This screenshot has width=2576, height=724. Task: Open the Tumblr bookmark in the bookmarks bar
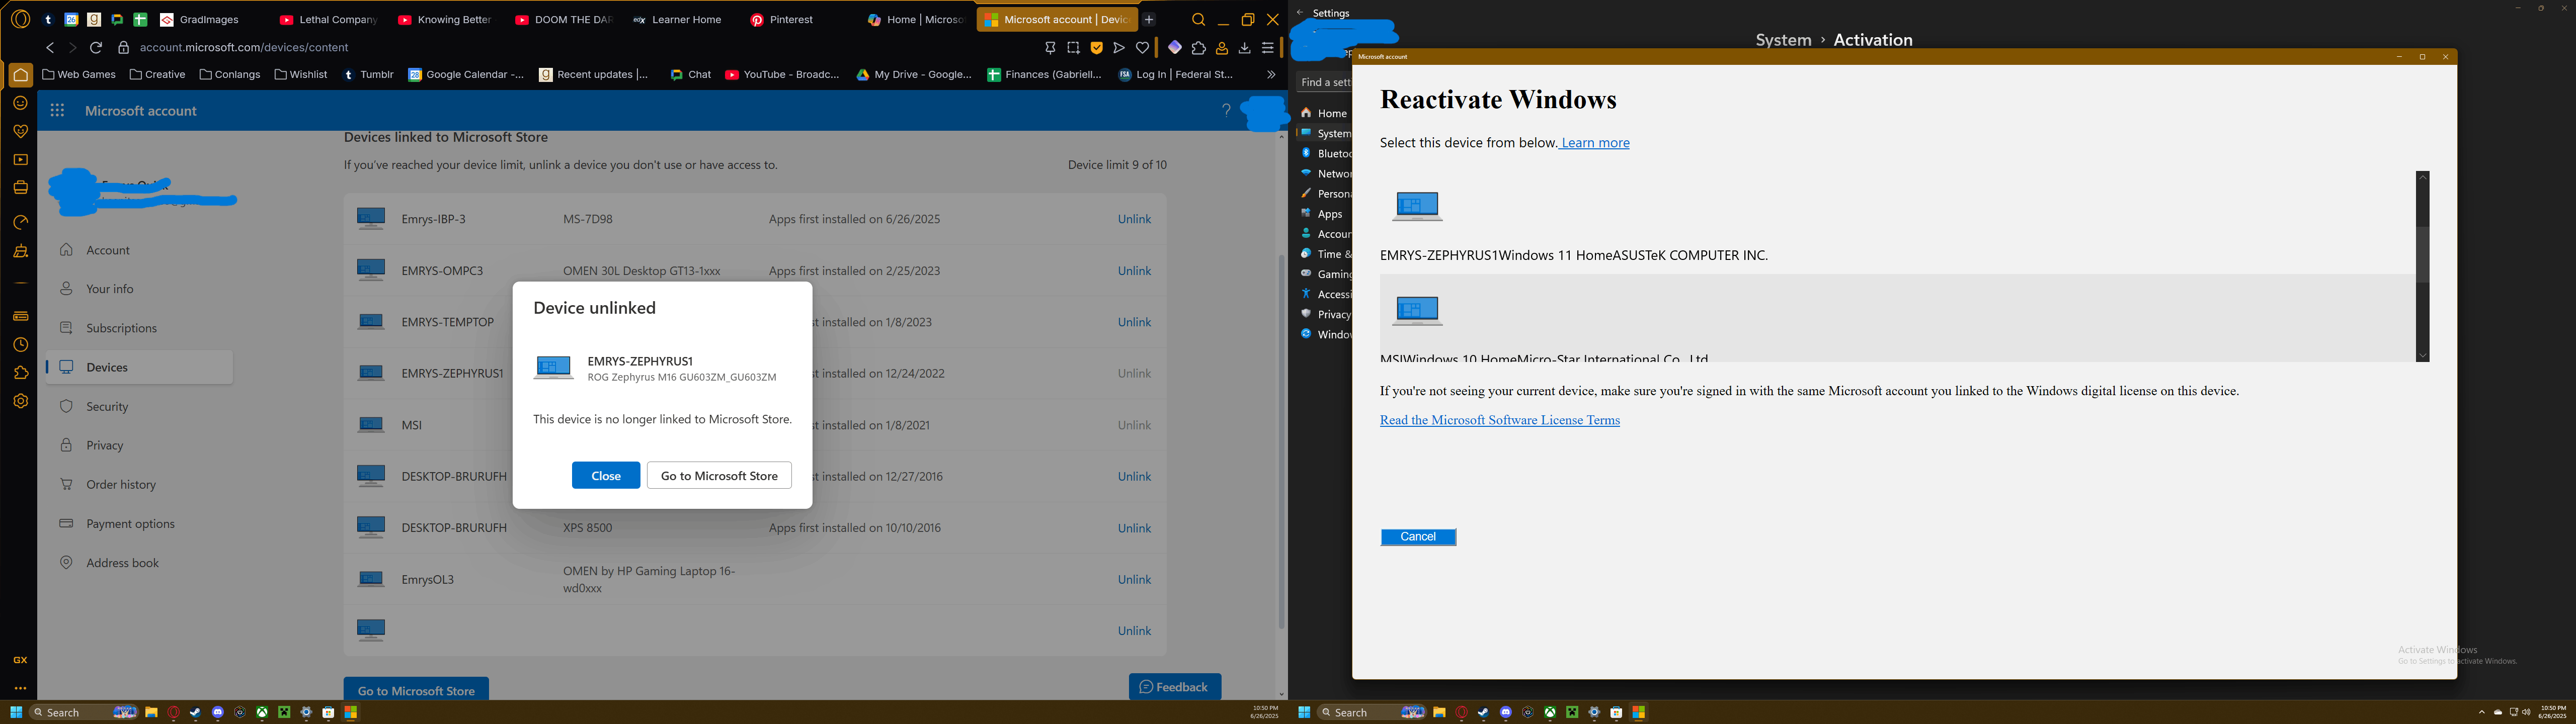pos(369,75)
